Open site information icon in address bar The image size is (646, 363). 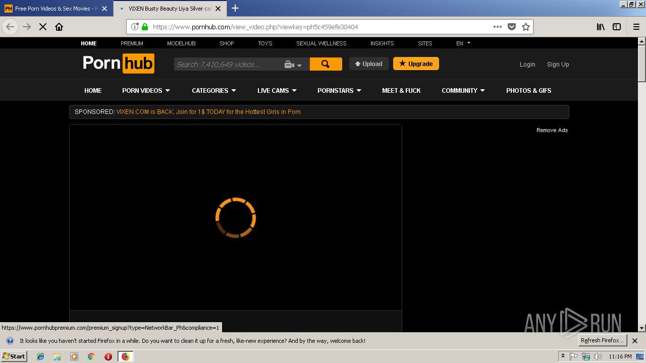135,27
